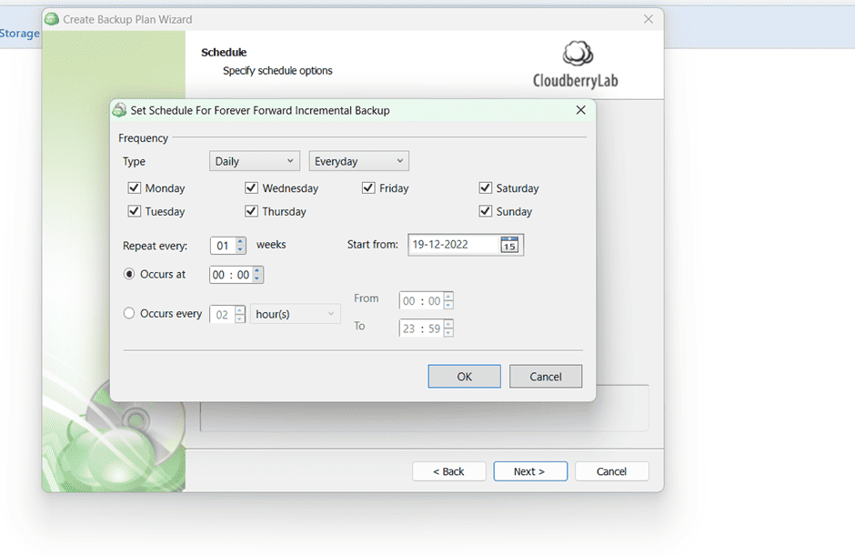Click the 'weeks' label
This screenshot has height=556, width=855.
pos(271,245)
